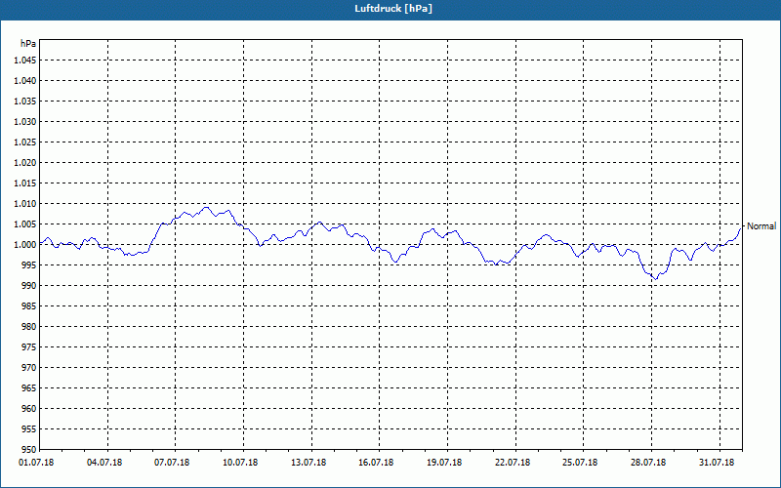Click the 'hPa' unit label above the axis

(28, 44)
